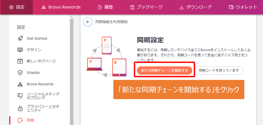The width and height of the screenshot is (263, 125).
Task: Click the Brave Rewards triangle icon in top bar
Action: click(x=44, y=7)
